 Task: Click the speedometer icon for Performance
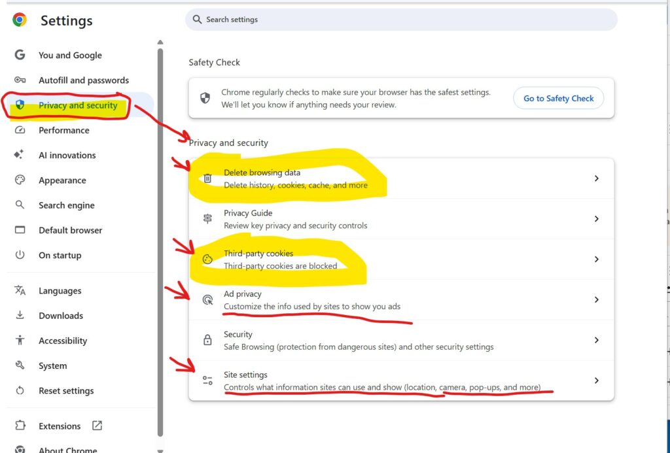click(x=20, y=130)
